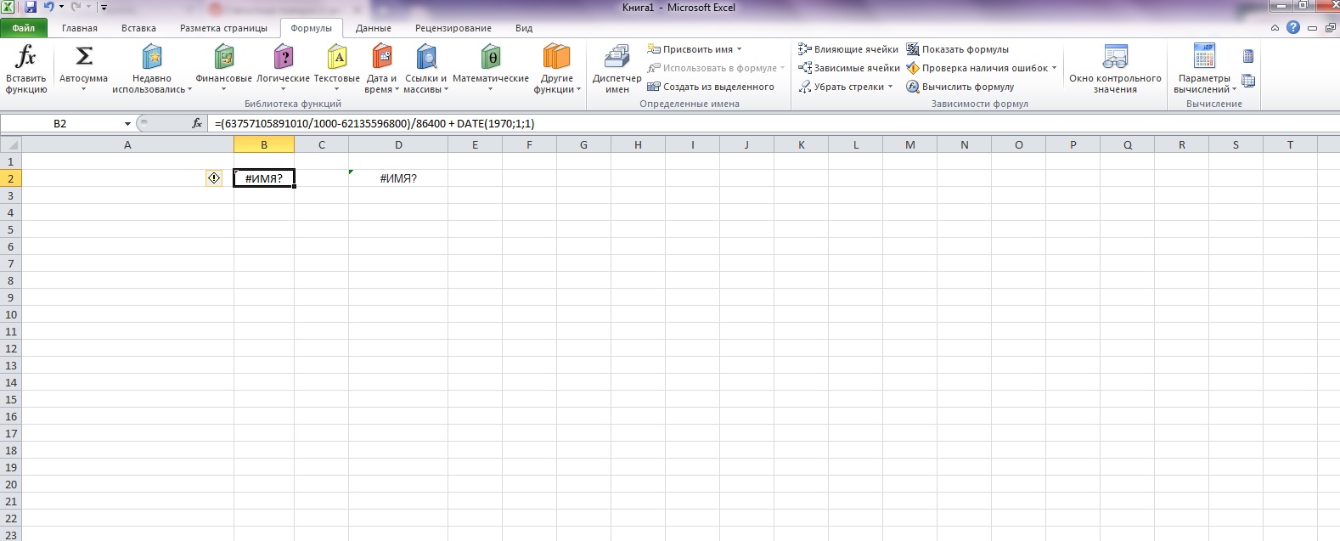Click the Автосумма sigma icon
This screenshot has height=541, width=1340.
[x=83, y=57]
